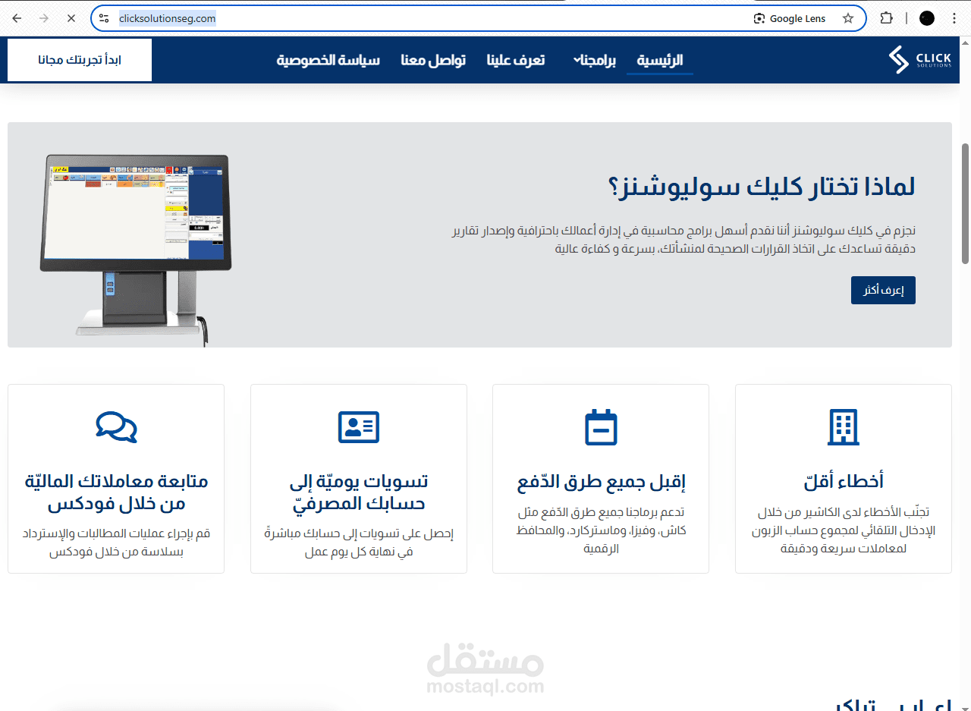Click the paragraph starting نجزم في كليك سوليوشنز

(683, 240)
